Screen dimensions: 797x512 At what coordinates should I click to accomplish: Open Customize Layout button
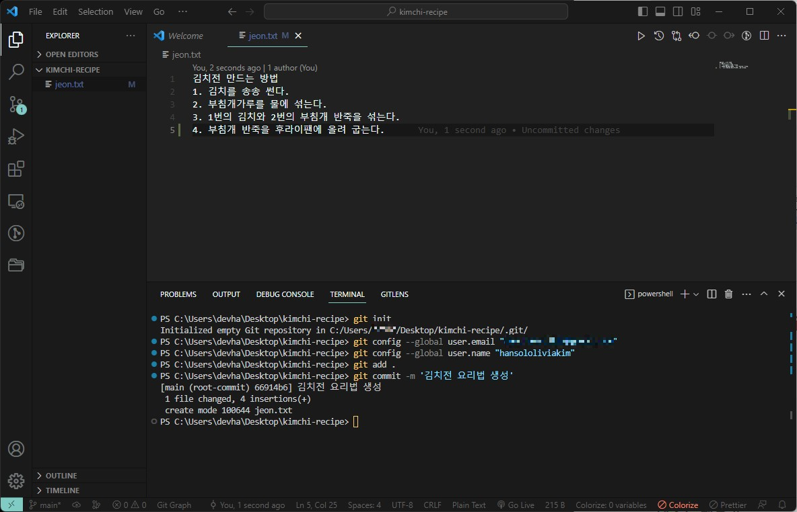(x=695, y=11)
